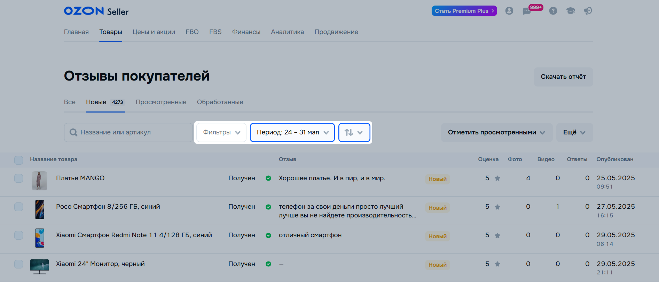
Task: Select the Товары menu item
Action: (111, 32)
